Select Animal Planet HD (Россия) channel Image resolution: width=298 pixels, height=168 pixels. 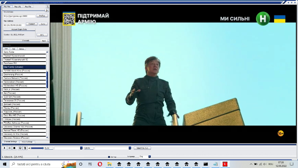[24, 130]
